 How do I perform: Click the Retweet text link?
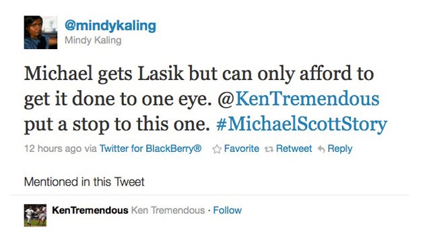(x=294, y=149)
